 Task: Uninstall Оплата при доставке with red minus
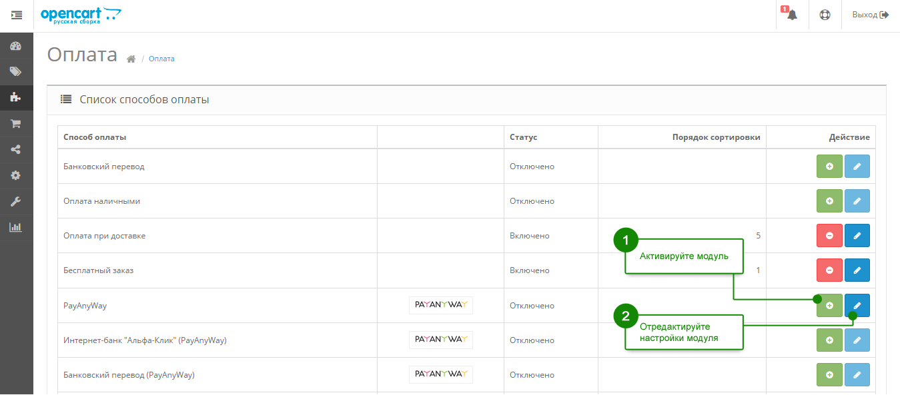(x=829, y=236)
